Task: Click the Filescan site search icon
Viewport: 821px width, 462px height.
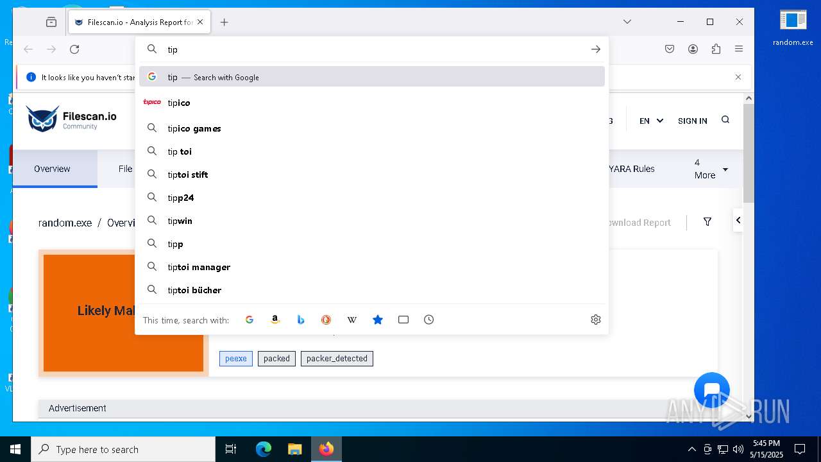Action: point(725,119)
